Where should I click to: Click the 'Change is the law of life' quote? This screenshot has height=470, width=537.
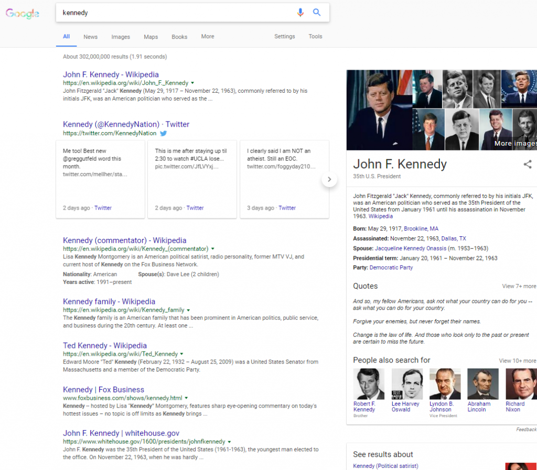click(x=441, y=338)
